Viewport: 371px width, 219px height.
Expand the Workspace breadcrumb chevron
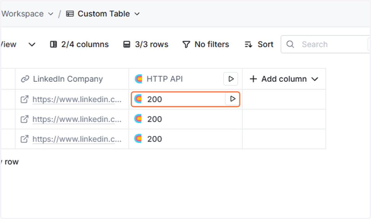click(x=51, y=14)
